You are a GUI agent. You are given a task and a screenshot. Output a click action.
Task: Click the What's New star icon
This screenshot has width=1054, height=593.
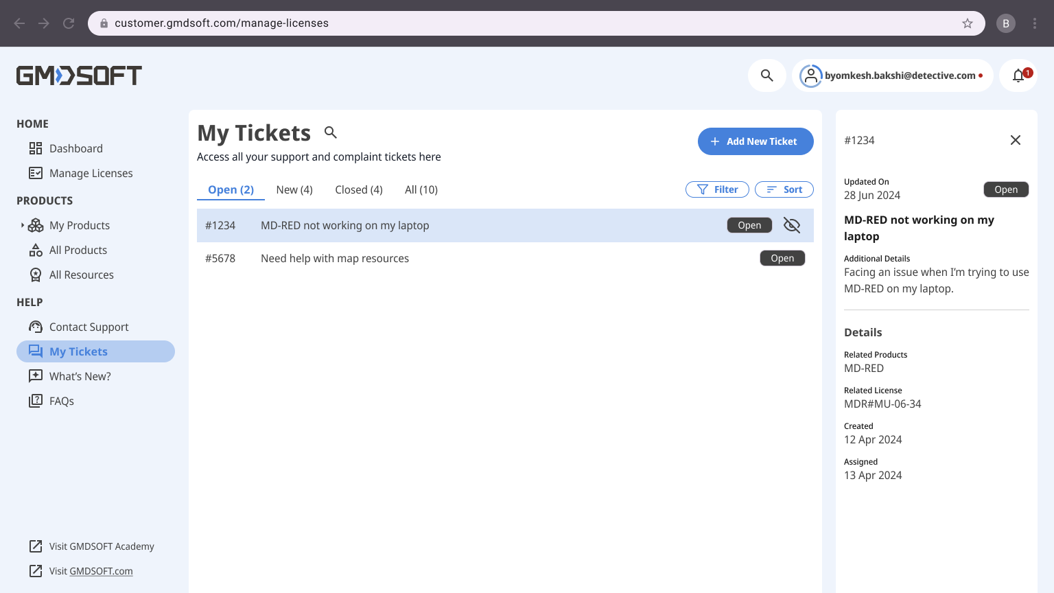click(x=36, y=376)
